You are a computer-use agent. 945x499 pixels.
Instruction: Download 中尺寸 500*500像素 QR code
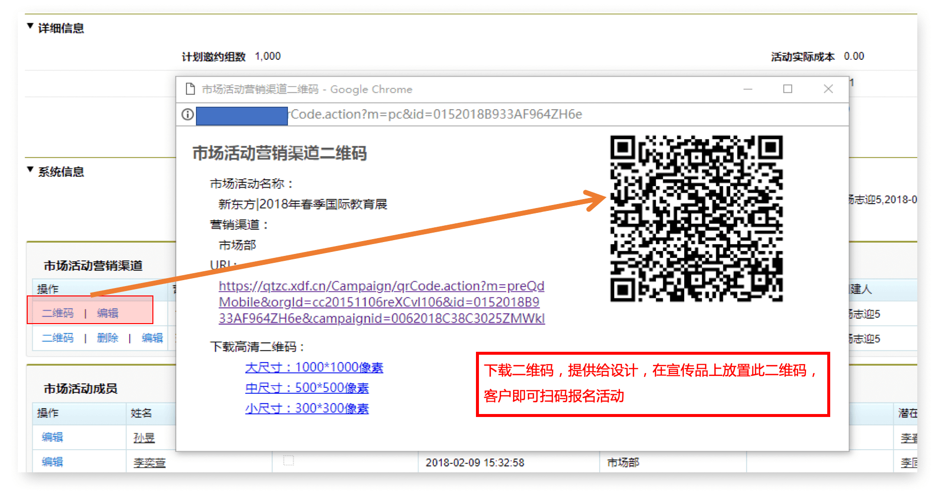click(307, 388)
